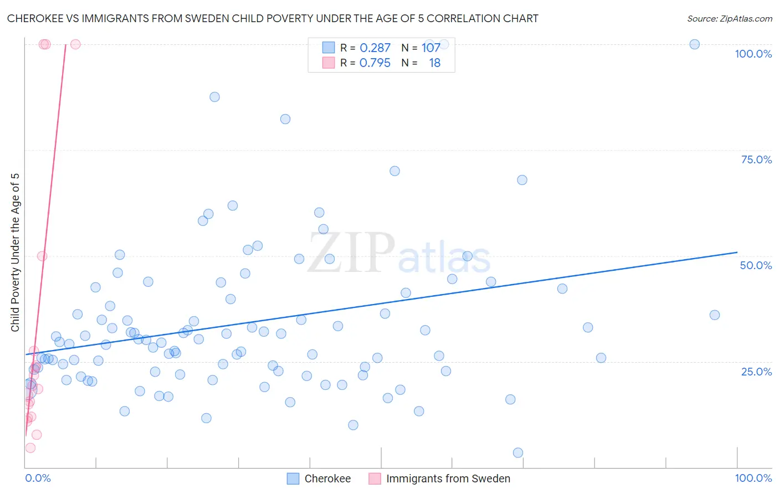The image size is (779, 494).
Task: Click the 0.0% x-axis label
Action: click(x=38, y=478)
